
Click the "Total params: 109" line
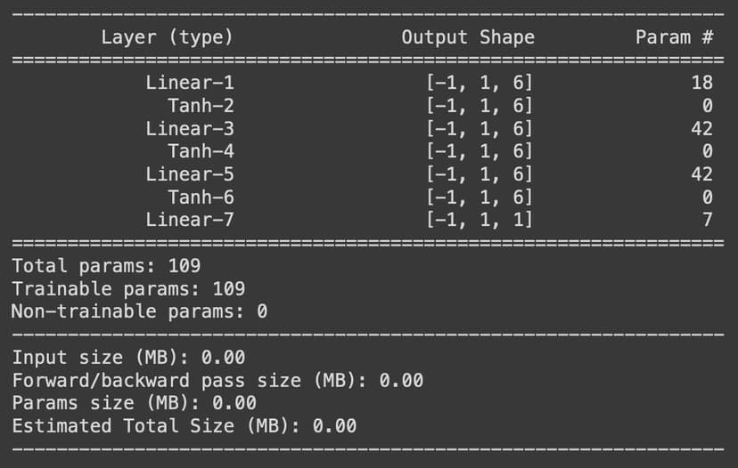pyautogui.click(x=106, y=266)
